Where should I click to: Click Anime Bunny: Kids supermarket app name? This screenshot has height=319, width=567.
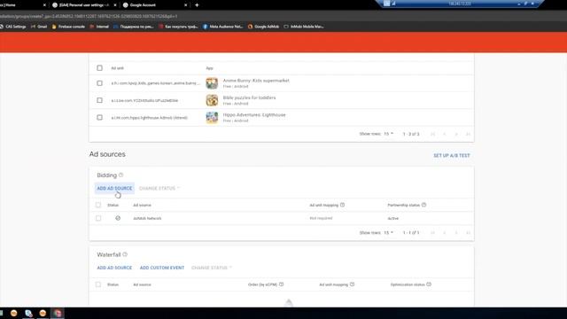256,81
